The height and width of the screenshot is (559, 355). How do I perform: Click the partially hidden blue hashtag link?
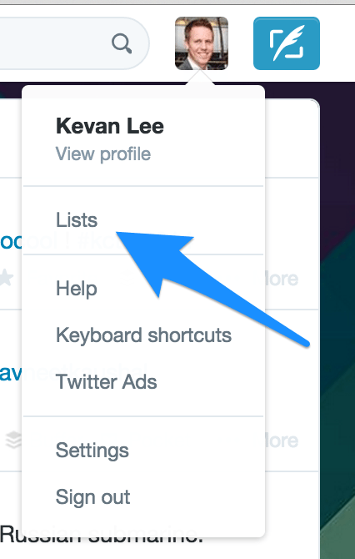pyautogui.click(x=11, y=241)
